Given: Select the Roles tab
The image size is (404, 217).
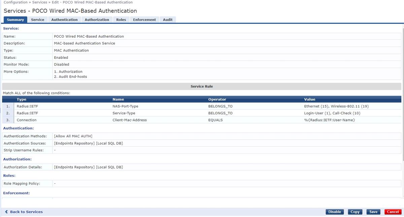Looking at the screenshot, I should [x=121, y=20].
